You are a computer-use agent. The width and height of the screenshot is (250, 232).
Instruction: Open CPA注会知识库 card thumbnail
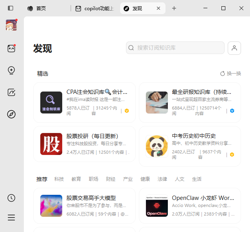point(51,103)
